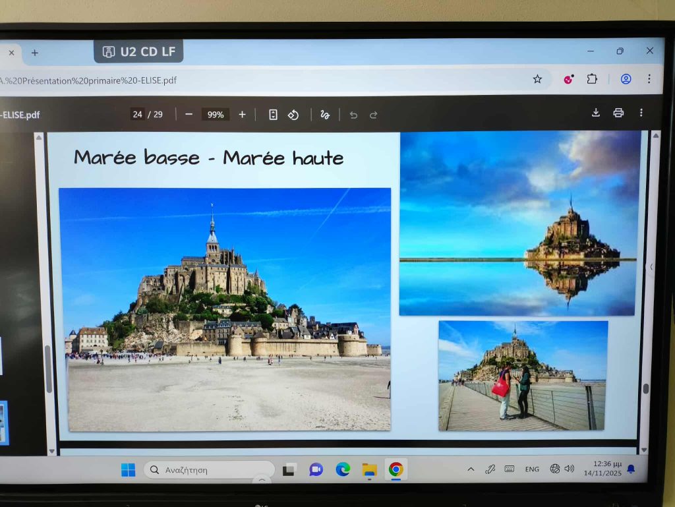675x507 pixels.
Task: Bookmark this page with the star icon
Action: click(537, 79)
